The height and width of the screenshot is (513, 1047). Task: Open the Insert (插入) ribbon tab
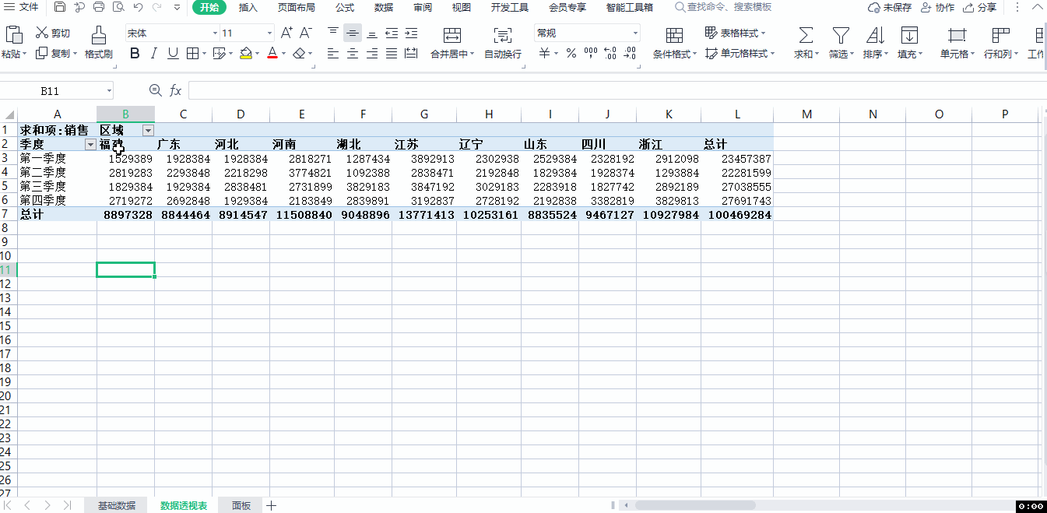[x=248, y=7]
